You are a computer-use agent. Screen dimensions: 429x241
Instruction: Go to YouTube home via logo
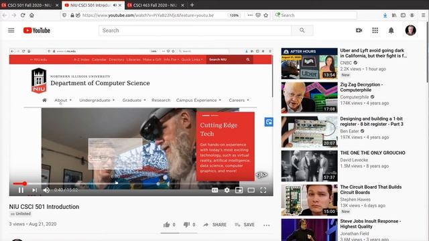tap(37, 30)
